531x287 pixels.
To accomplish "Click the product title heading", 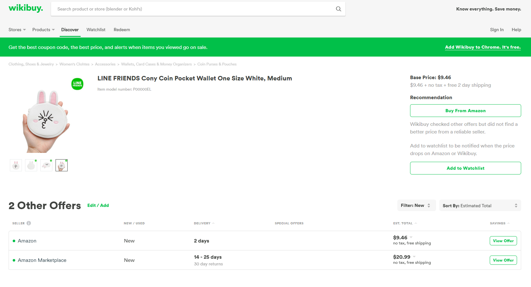I will point(195,78).
